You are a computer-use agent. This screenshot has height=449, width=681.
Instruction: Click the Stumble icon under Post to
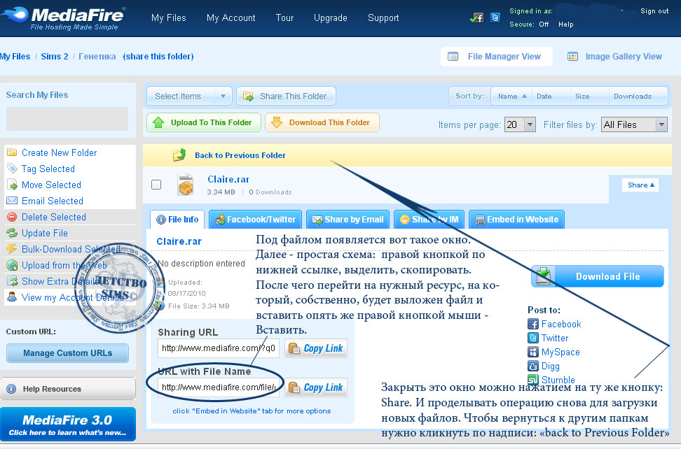tap(533, 380)
